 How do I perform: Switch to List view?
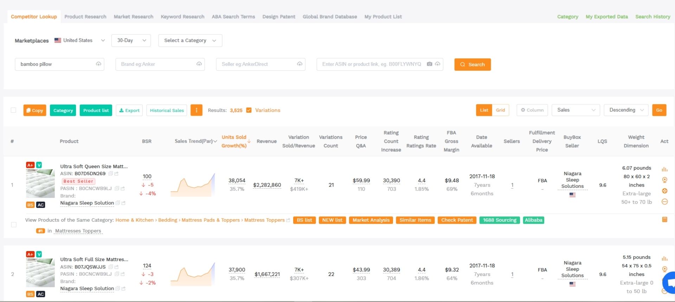[484, 110]
